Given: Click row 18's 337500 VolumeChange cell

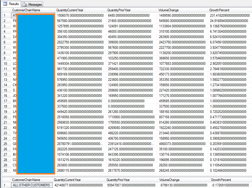Looking at the screenshot, I should 183,106.
